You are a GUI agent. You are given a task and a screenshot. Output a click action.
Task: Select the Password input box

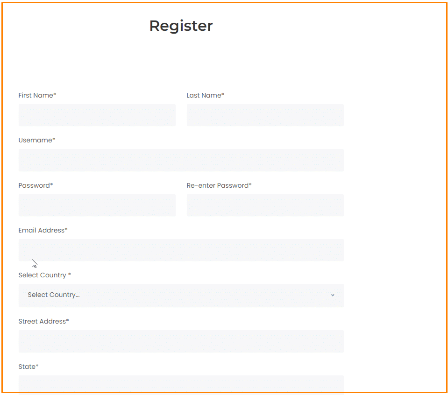97,205
